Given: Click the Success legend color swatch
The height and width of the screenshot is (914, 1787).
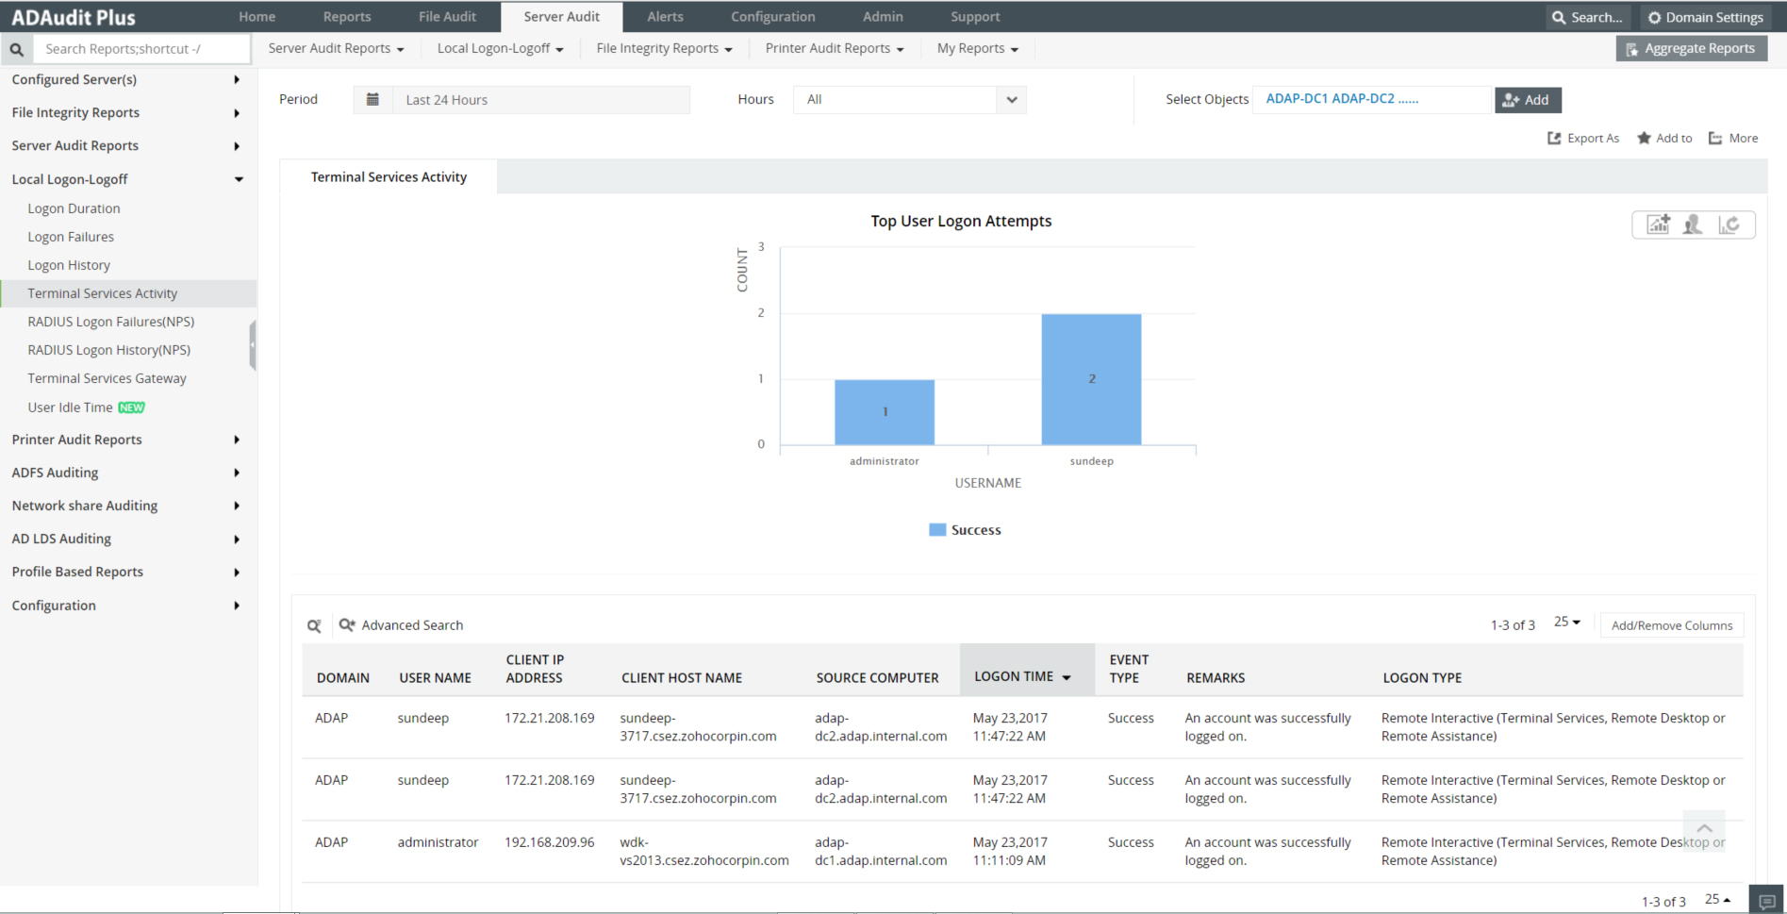Looking at the screenshot, I should pos(937,530).
